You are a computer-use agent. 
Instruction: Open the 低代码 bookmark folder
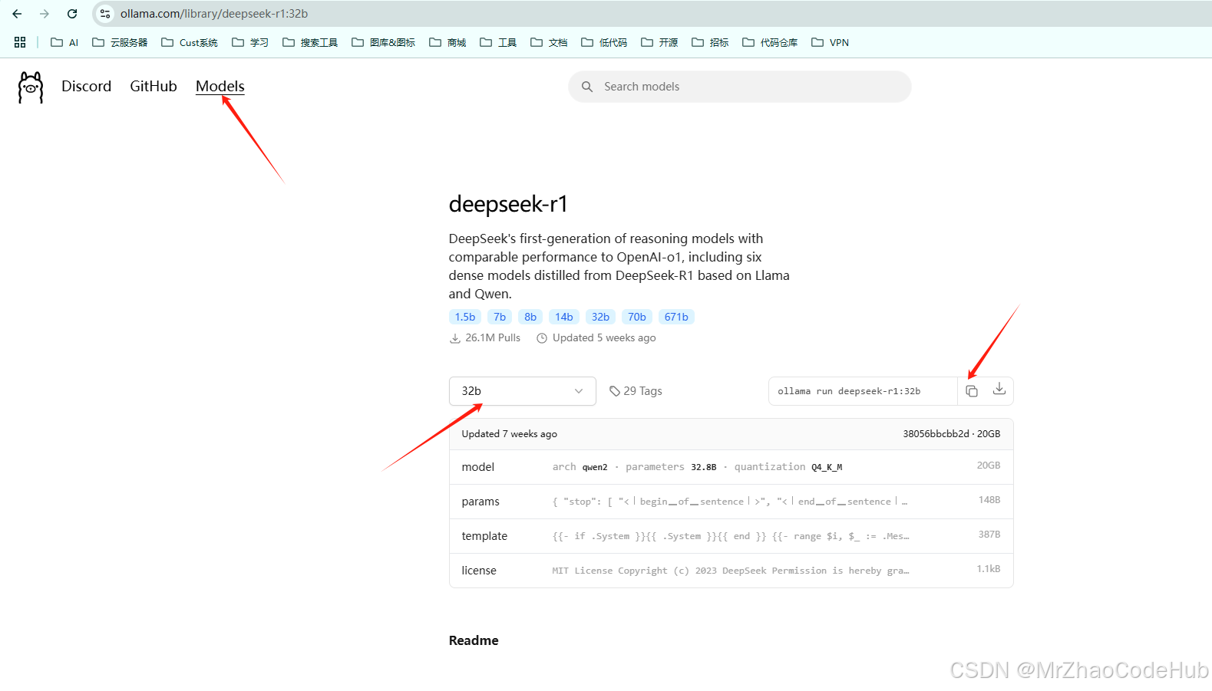[604, 42]
